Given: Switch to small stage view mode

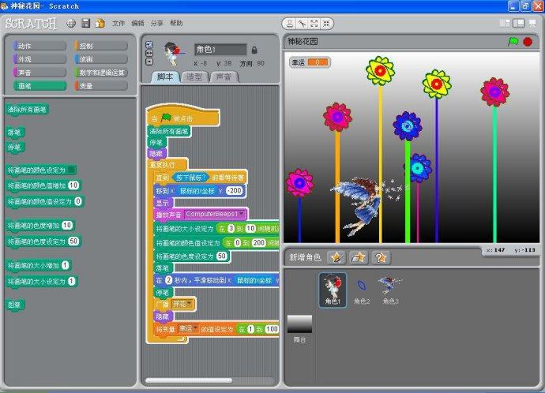Looking at the screenshot, I should click(505, 23).
